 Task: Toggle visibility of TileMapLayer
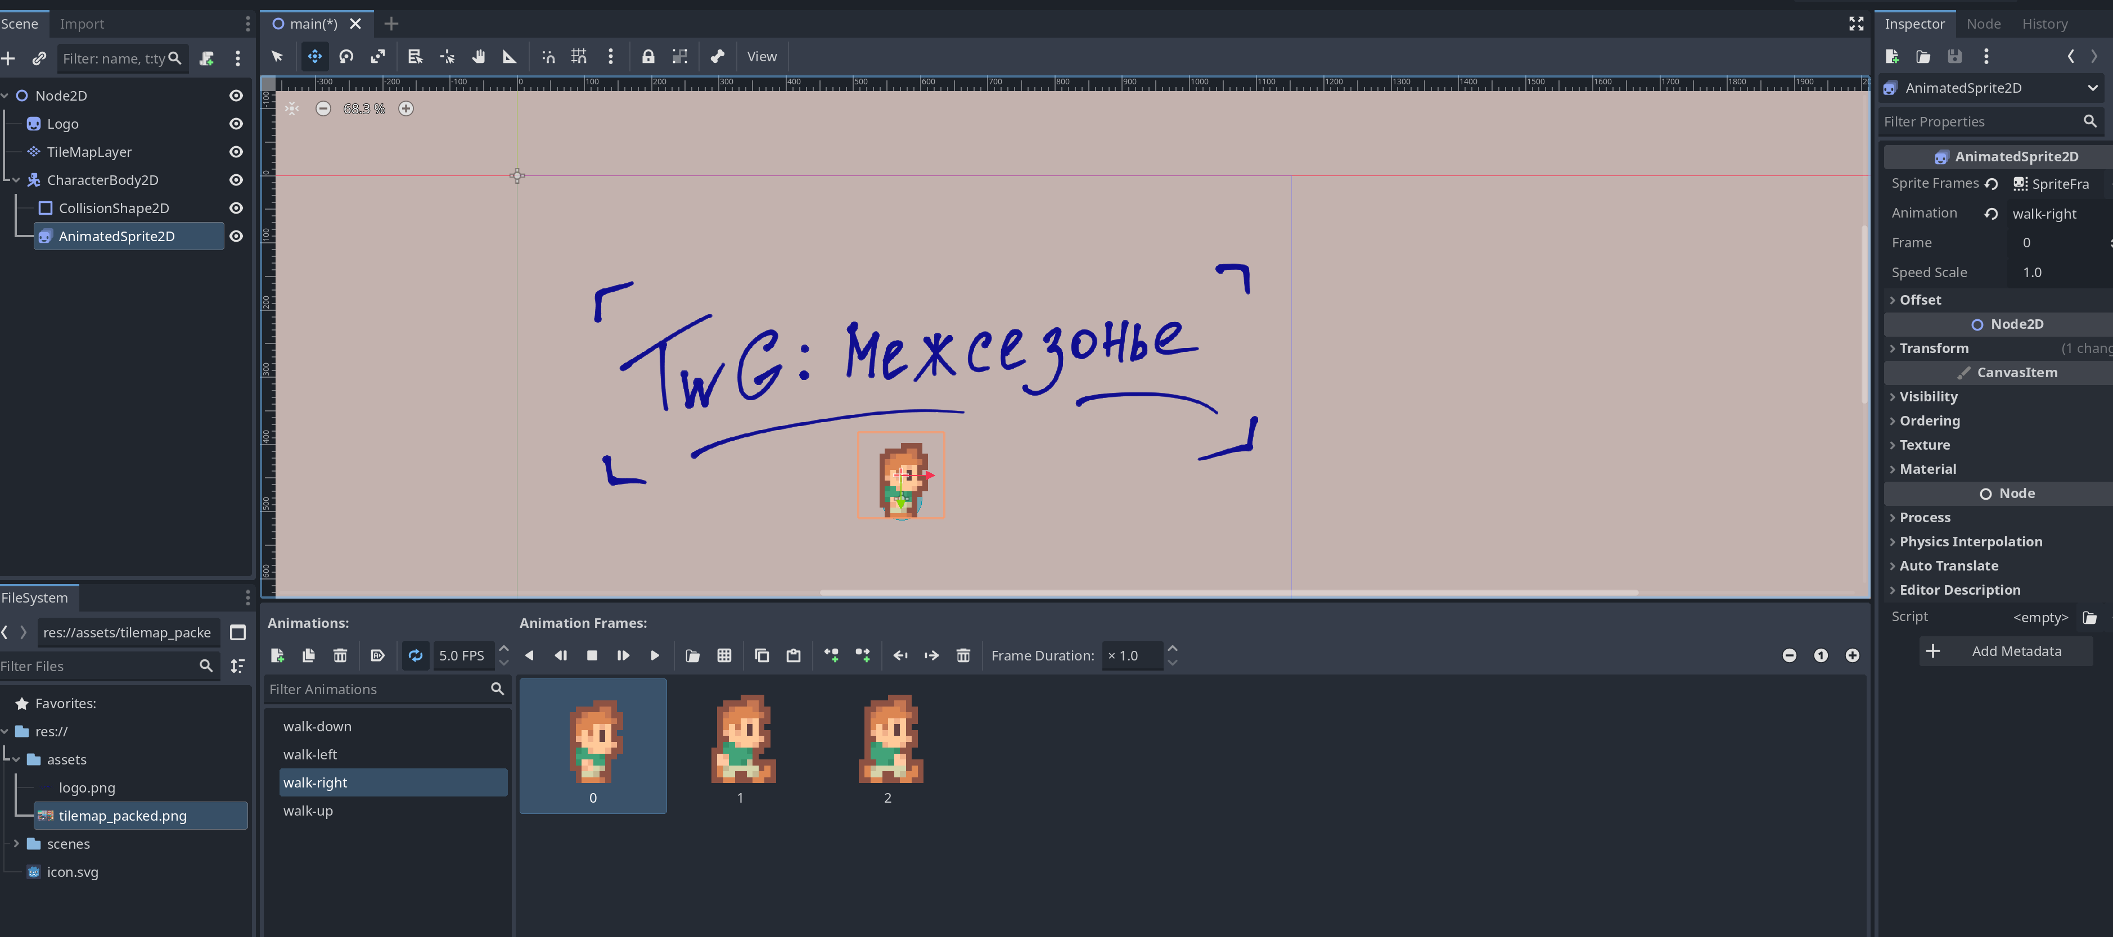tap(236, 152)
